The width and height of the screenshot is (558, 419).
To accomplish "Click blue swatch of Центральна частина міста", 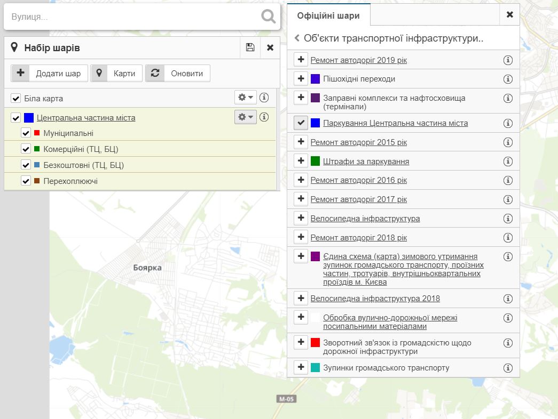I will [x=29, y=118].
